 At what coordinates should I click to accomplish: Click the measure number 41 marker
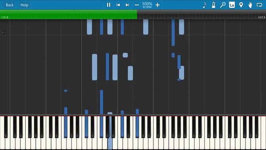point(4,32)
